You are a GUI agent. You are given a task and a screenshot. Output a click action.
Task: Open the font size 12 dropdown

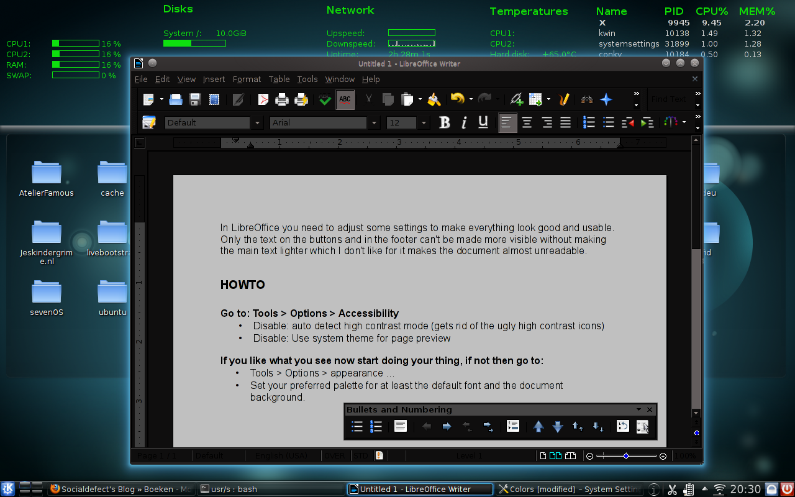(424, 123)
